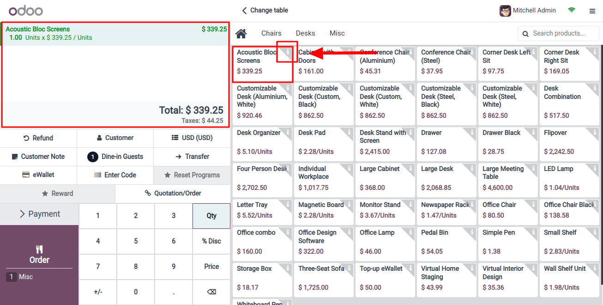Open info icon on Pedal Bin card
This screenshot has height=305, width=603.
click(x=472, y=232)
